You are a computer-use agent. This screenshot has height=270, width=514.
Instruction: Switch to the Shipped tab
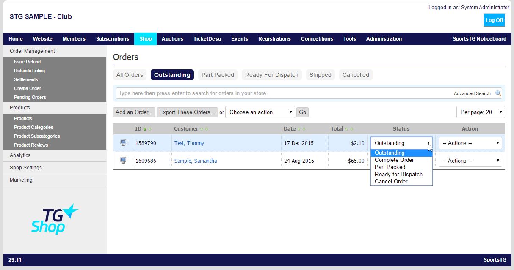coord(321,75)
